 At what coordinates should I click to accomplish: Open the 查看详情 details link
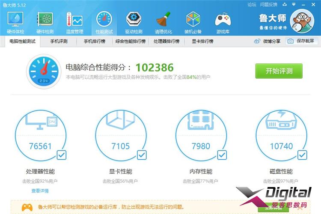[x=40, y=191]
